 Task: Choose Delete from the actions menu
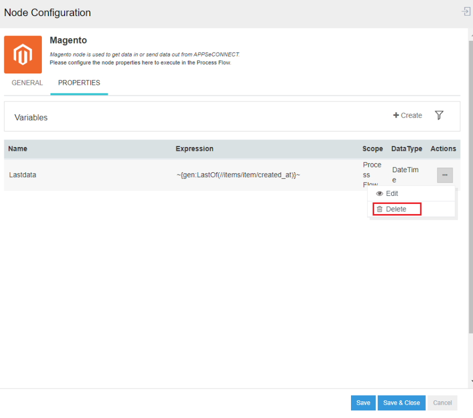pos(396,209)
